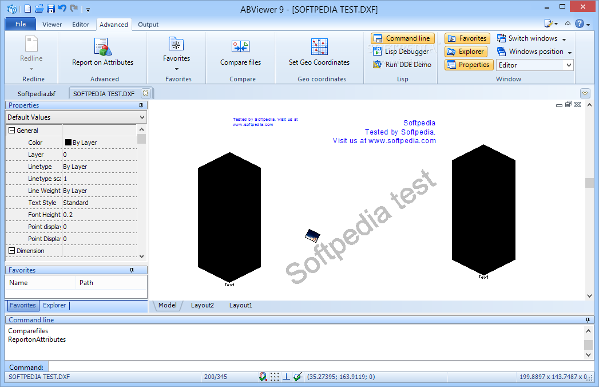Click the Text Style value Standard
This screenshot has width=599, height=387.
(x=100, y=203)
